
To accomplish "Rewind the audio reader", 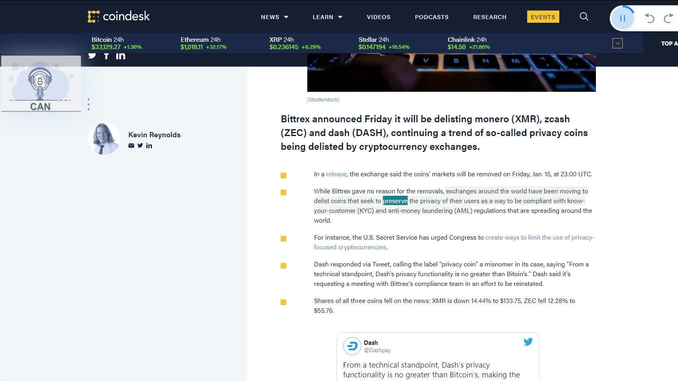I will tap(650, 18).
